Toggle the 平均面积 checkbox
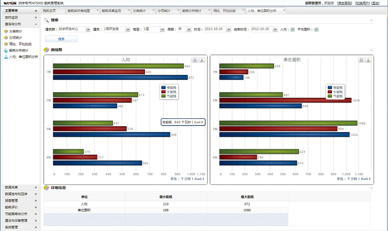Image resolution: width=388 pixels, height=231 pixels. tap(316, 29)
